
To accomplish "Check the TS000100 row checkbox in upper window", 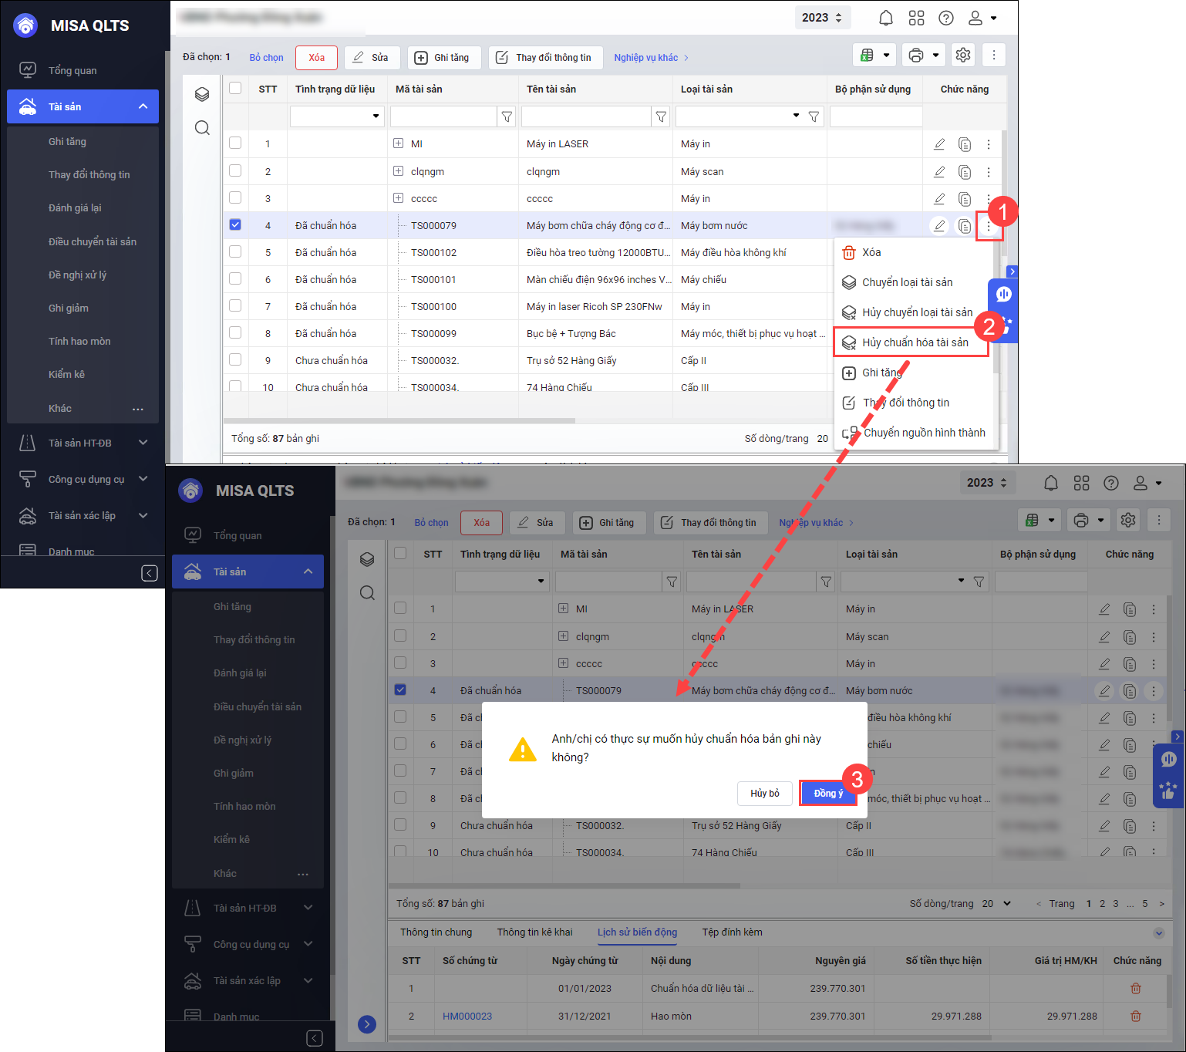I will pos(235,305).
